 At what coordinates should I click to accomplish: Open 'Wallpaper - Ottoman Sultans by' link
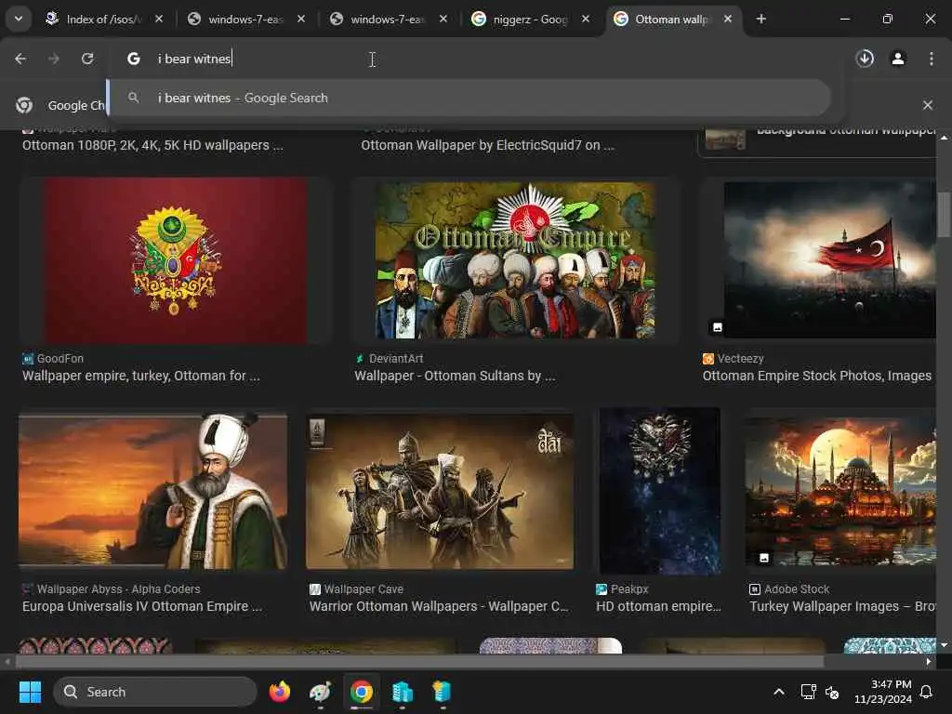(x=455, y=376)
